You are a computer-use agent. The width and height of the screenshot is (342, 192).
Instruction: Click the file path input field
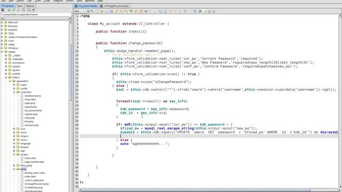coord(36,14)
